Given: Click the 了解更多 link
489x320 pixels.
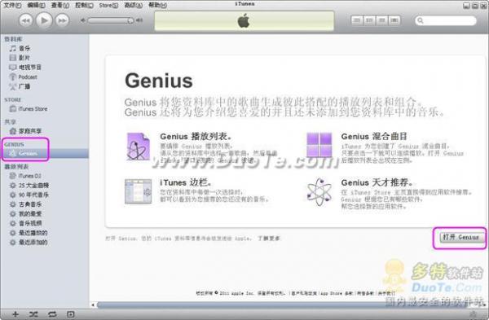Looking at the screenshot, I should click(x=268, y=239).
